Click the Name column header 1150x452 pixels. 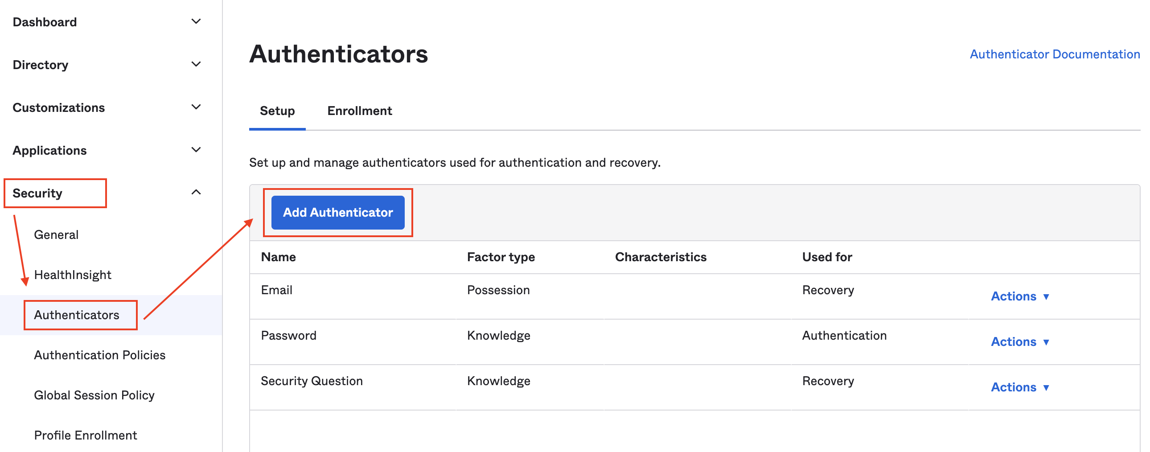click(278, 257)
